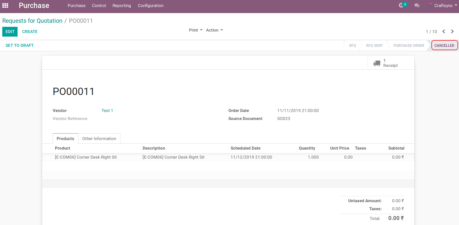Open the activities clock icon with badge

[x=401, y=5]
